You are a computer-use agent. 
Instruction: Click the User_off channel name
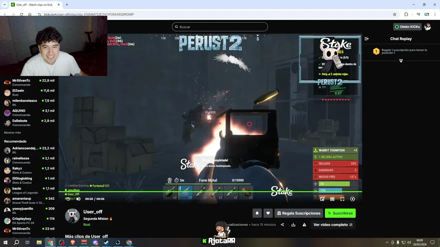tap(93, 212)
